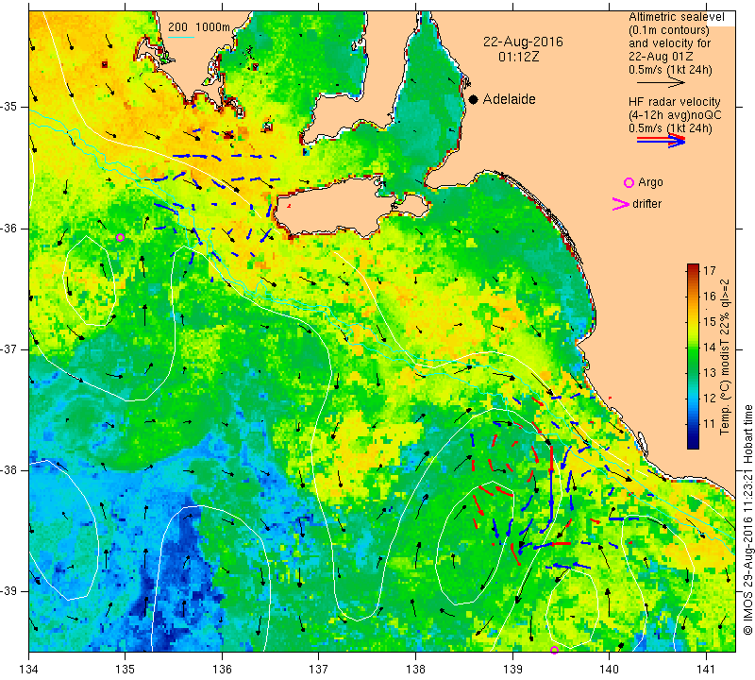The image size is (755, 680).
Task: Click the Argo float marker at the bottom edge near 139.4°E
Action: [x=554, y=650]
